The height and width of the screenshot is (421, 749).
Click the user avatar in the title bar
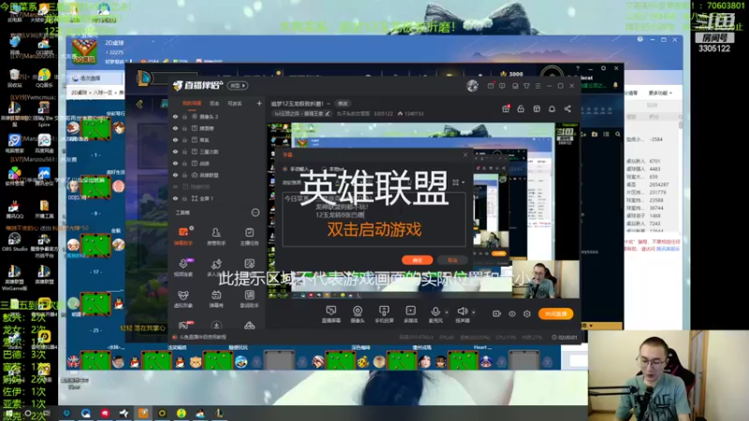[473, 85]
